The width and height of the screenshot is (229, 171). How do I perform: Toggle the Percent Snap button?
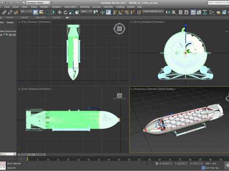point(126,12)
